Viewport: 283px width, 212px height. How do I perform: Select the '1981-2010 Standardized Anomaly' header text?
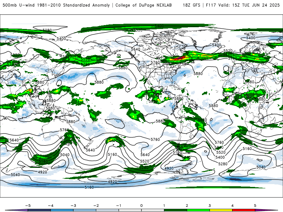[74, 5]
